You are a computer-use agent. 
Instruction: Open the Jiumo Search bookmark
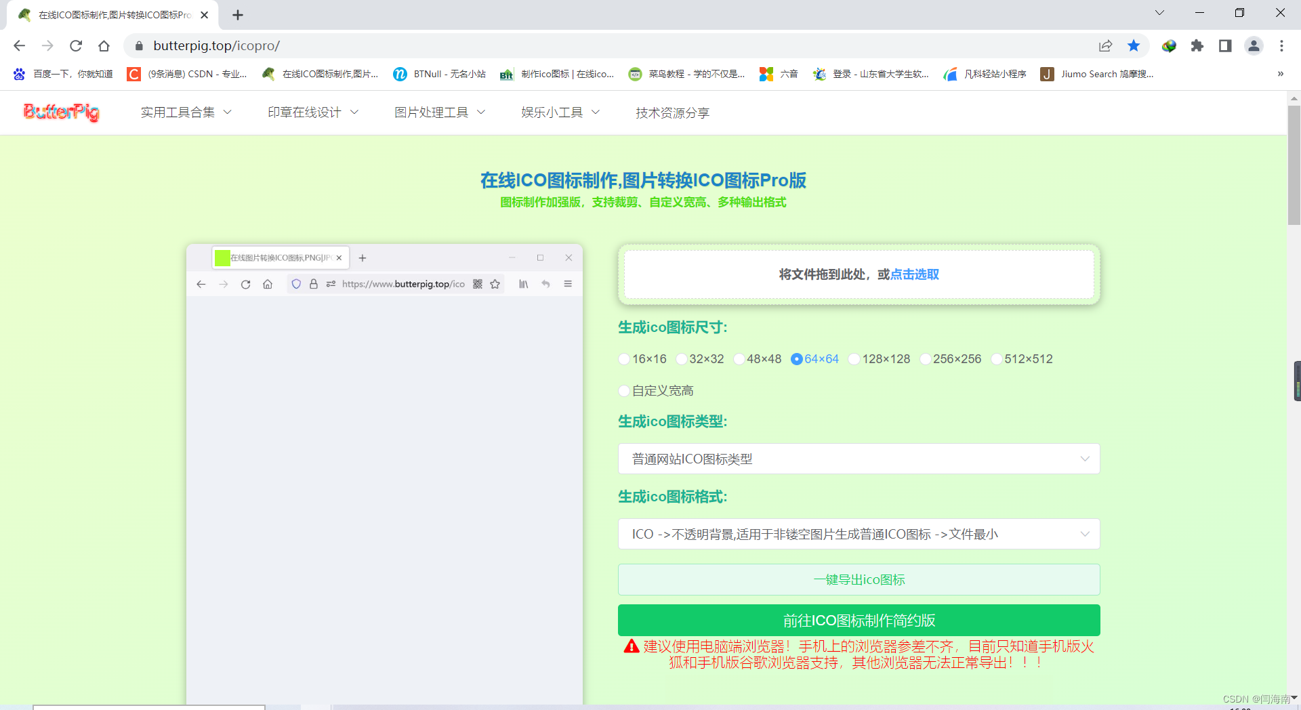[1097, 74]
